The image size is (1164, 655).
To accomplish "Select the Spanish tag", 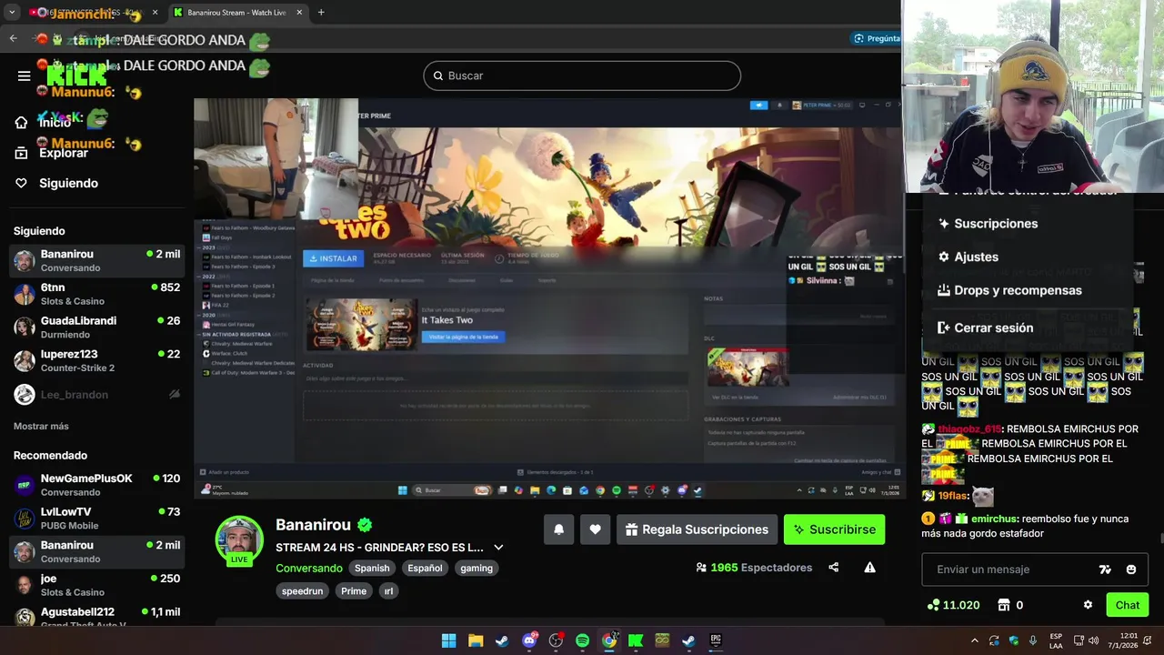I will tap(372, 568).
